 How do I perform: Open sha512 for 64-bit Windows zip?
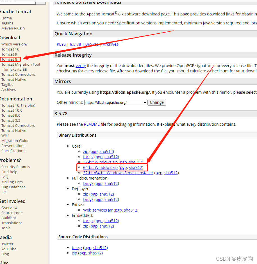135,167
